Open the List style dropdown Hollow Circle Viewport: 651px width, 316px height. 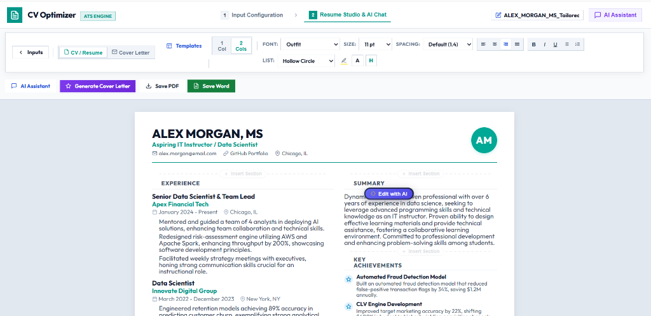306,61
